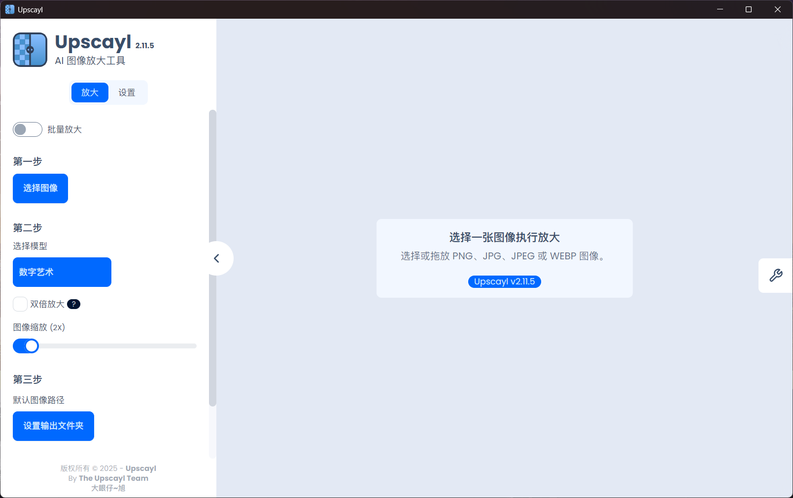Click the Upscayl v2.11.5 version badge
Image resolution: width=793 pixels, height=498 pixels.
[x=504, y=281]
